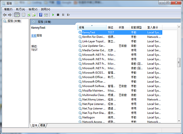The image size is (183, 134).
Task: Open the 檢視(V) menu
Action: coord(33,9)
